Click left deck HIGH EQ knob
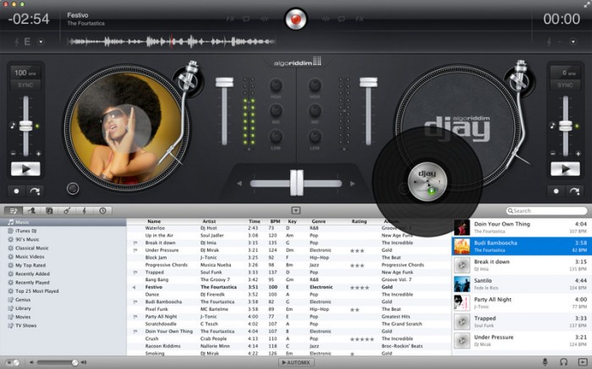 276,85
